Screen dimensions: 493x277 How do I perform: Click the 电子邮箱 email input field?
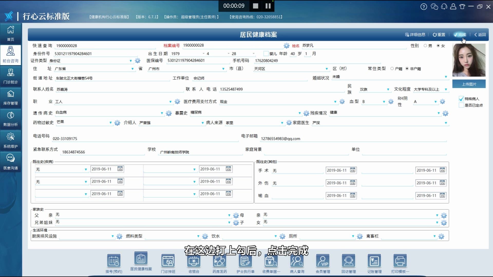click(x=353, y=138)
